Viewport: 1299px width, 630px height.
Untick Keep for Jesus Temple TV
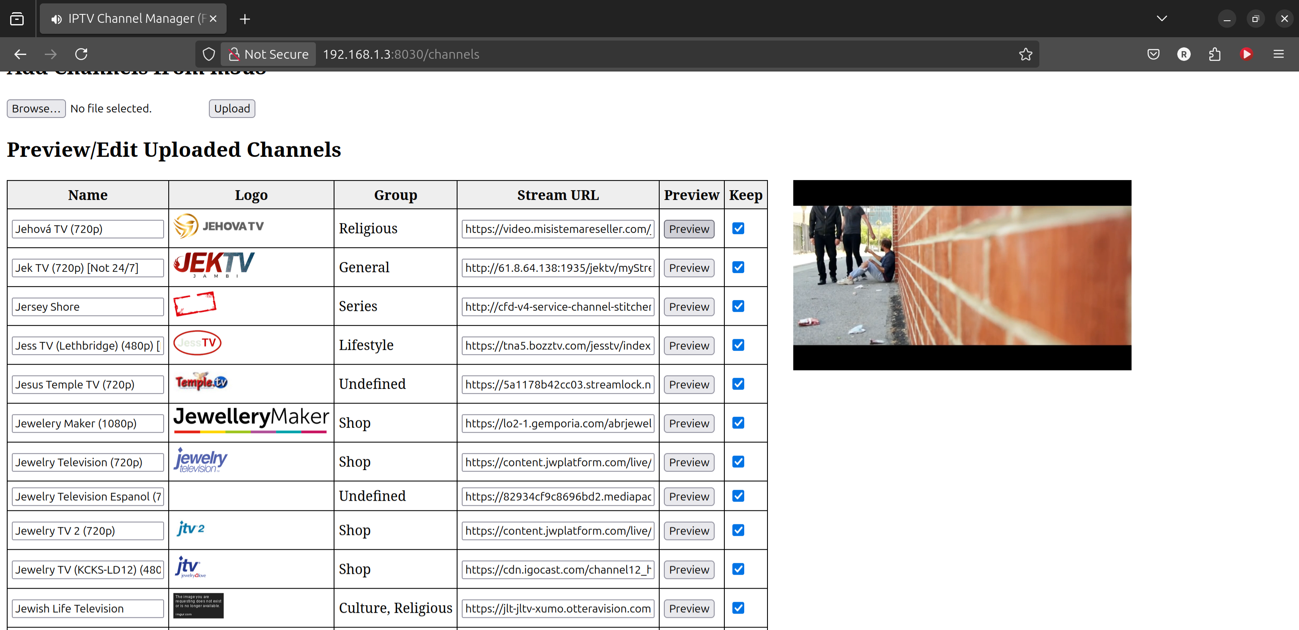coord(738,384)
